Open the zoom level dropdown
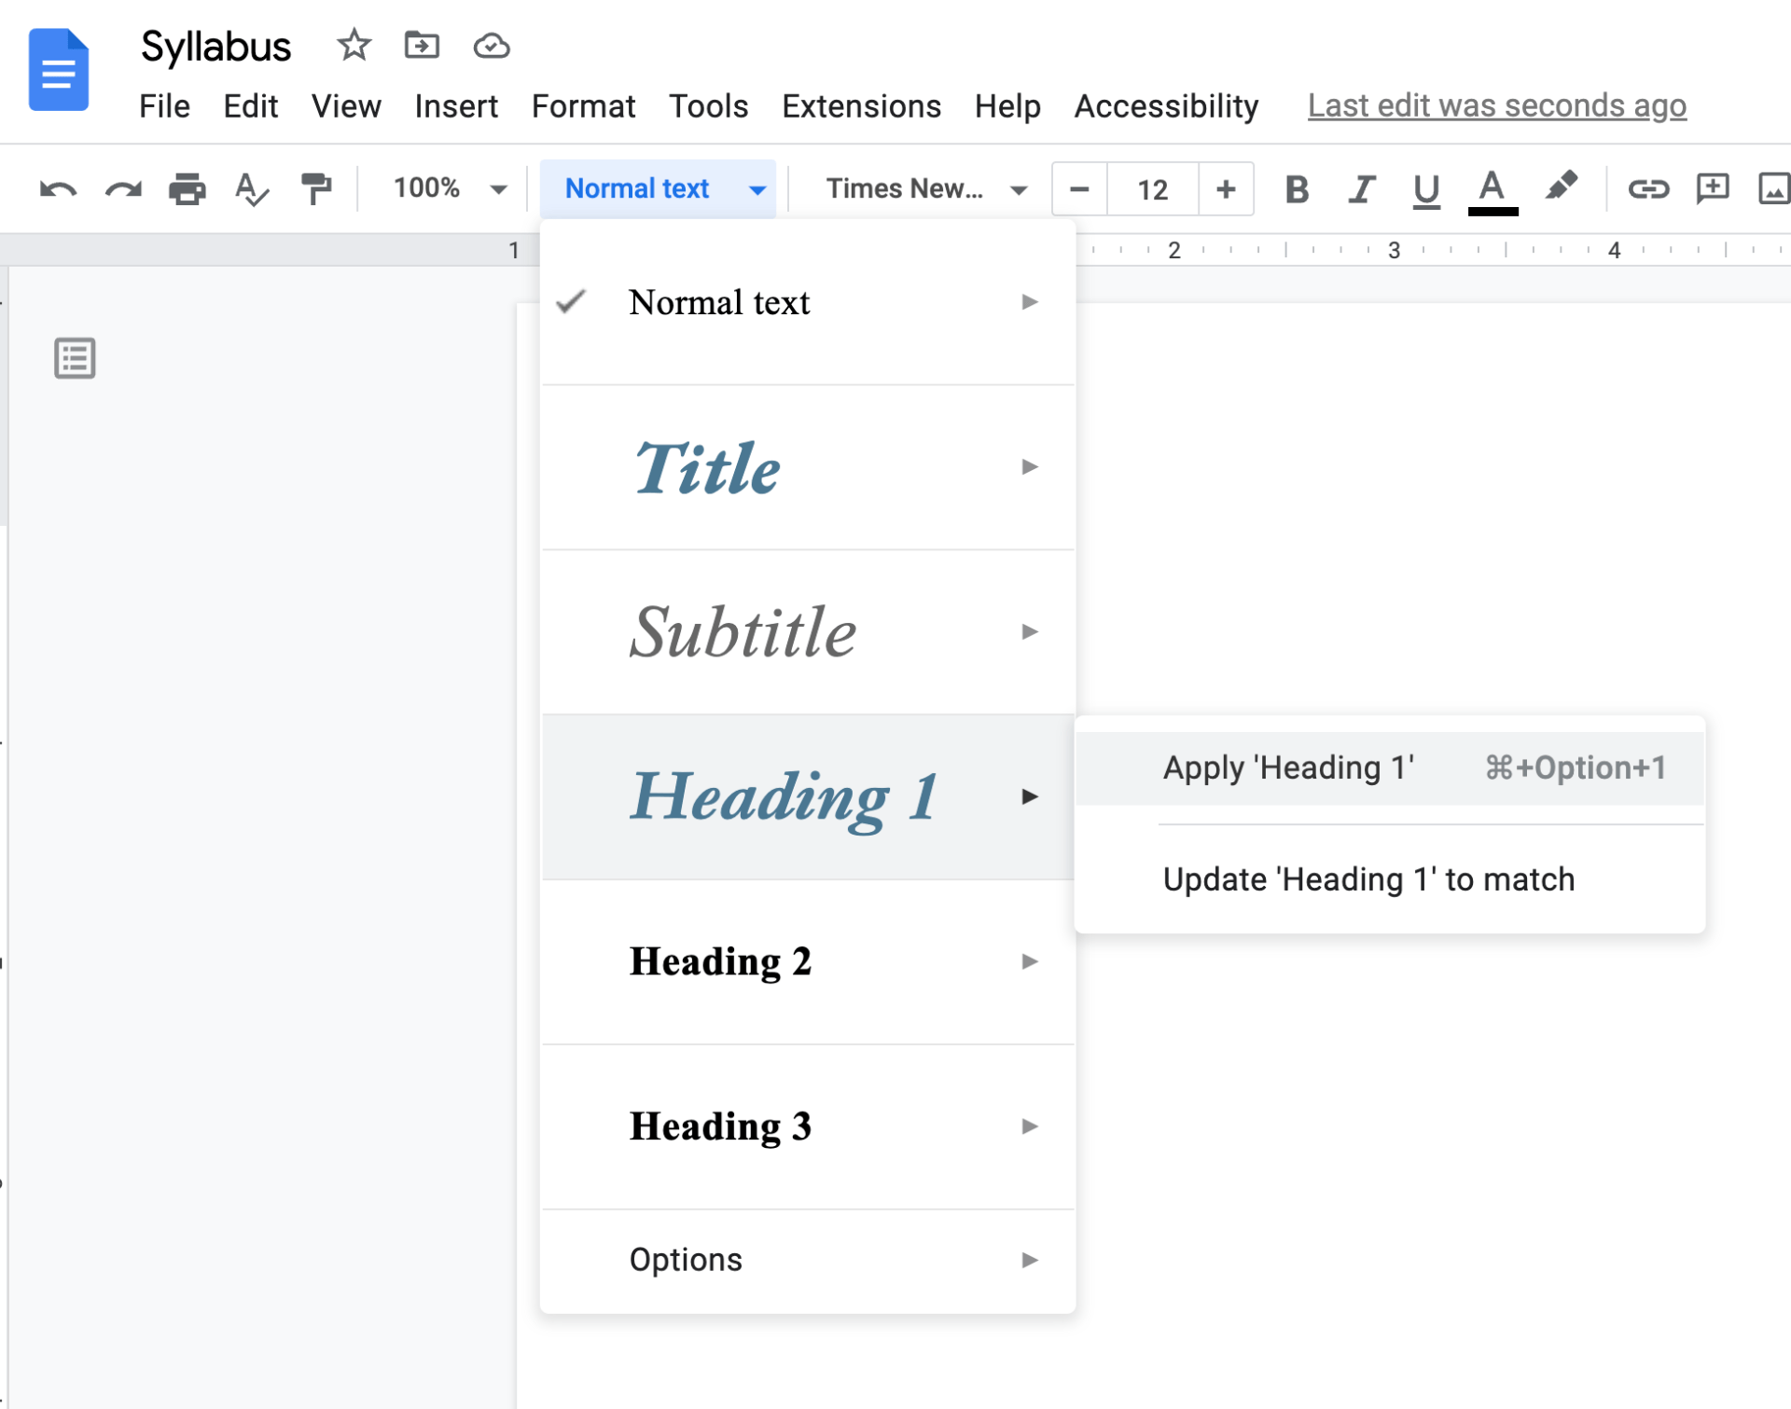 point(446,188)
